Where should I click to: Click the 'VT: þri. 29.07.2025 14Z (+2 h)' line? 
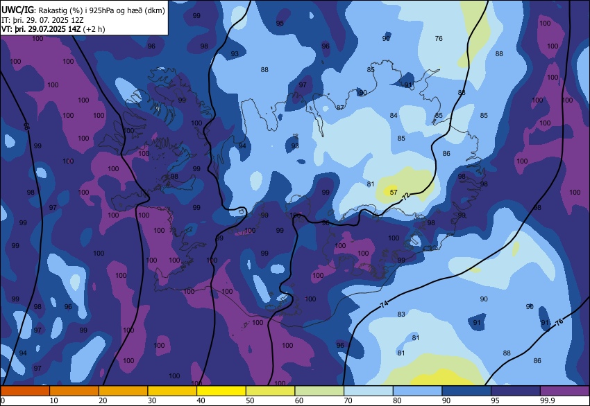(x=53, y=29)
